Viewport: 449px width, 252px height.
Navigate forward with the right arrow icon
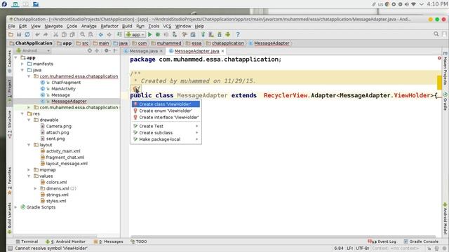coord(109,34)
